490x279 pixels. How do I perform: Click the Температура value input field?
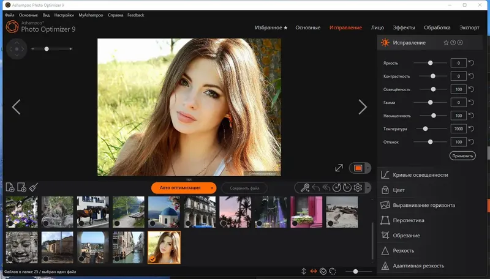pos(458,128)
